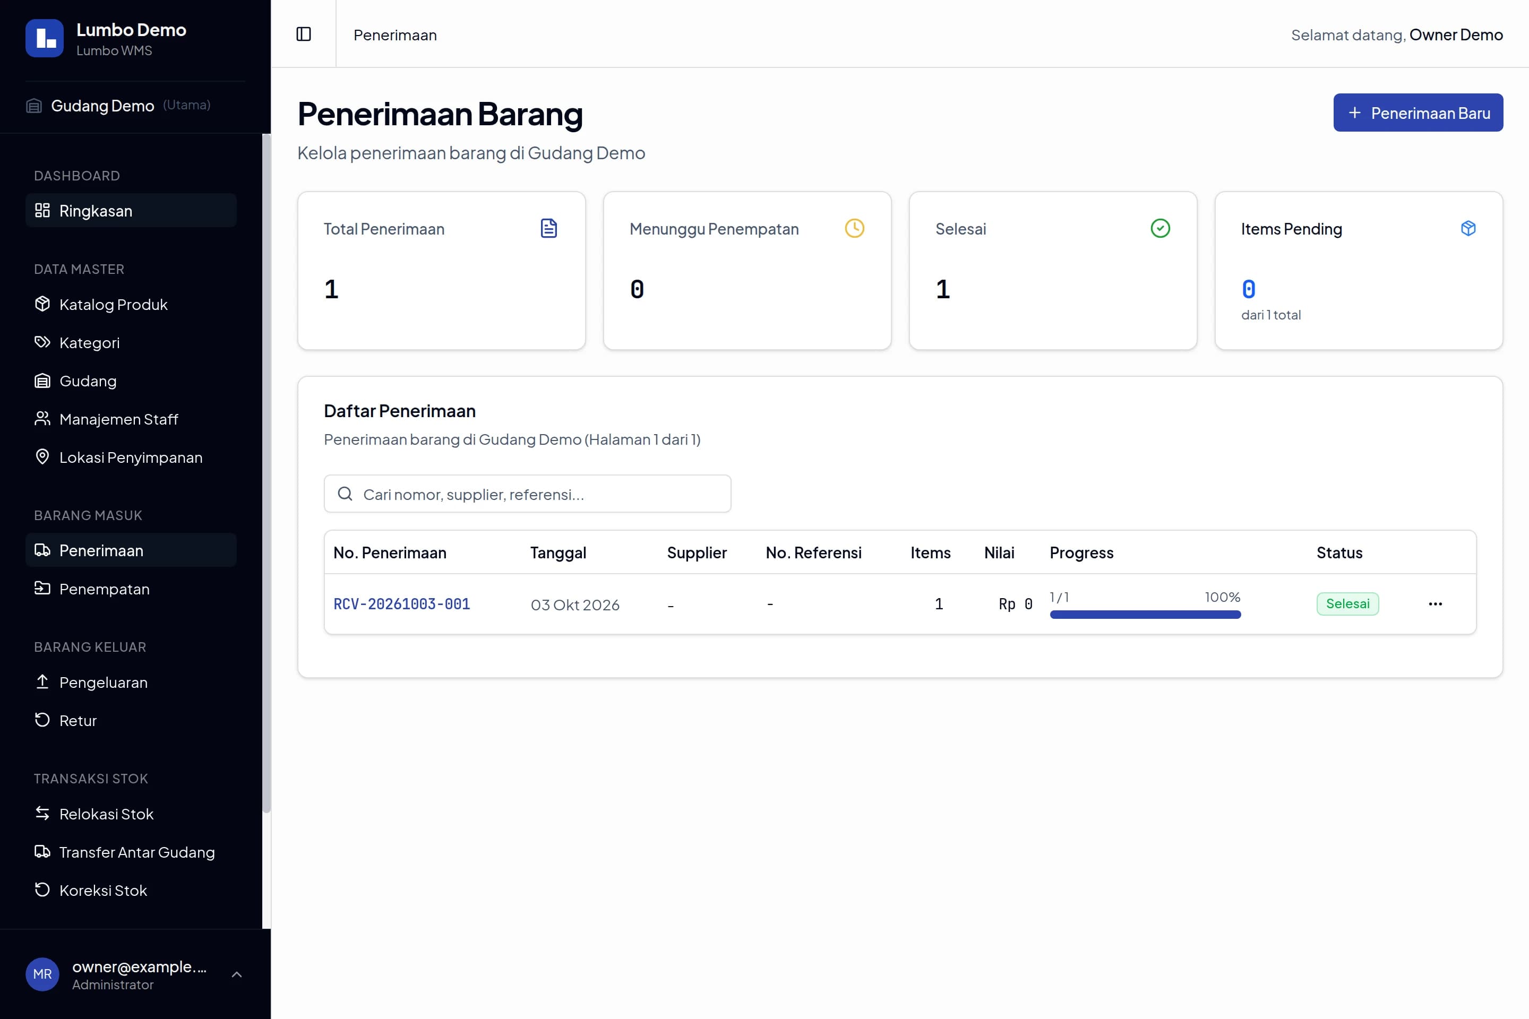
Task: Go to Lokasi Penyimpanan
Action: point(131,457)
